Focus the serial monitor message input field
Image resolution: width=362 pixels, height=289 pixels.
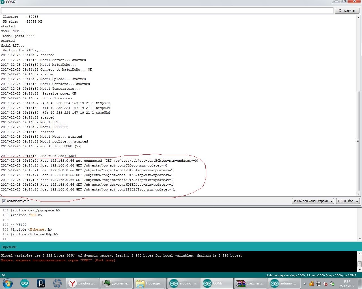(x=167, y=10)
